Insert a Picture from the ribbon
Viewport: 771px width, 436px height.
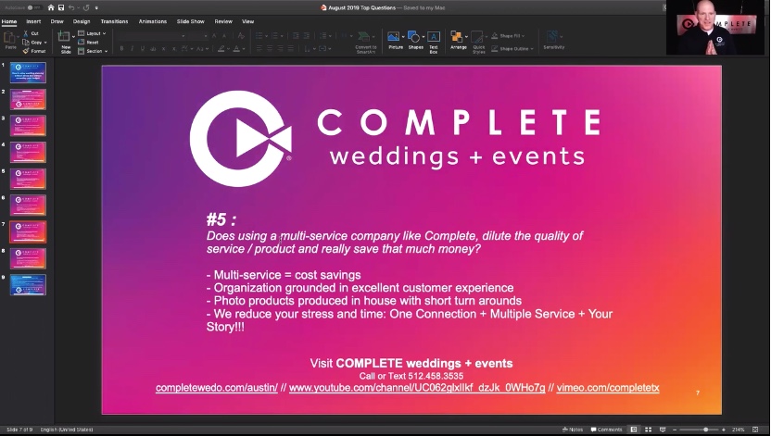click(396, 42)
